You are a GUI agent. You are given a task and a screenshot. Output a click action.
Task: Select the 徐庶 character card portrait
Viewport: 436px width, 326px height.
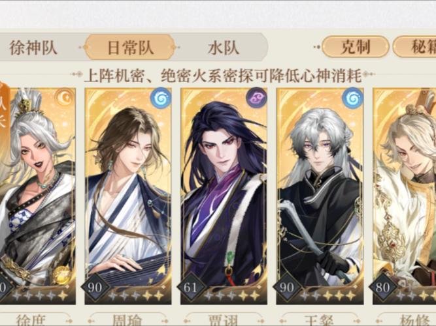37,196
